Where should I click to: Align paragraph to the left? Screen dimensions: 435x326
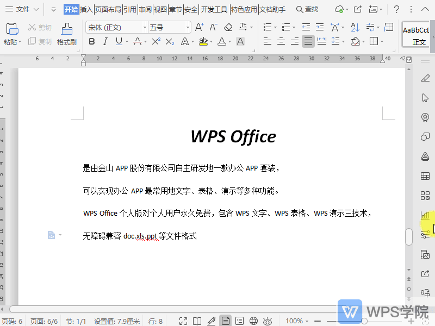pos(267,41)
